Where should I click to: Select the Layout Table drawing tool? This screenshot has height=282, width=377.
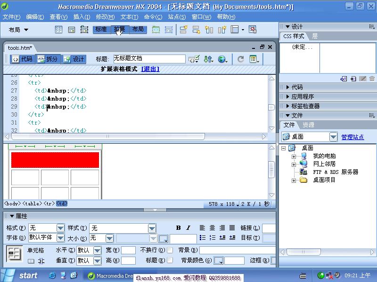tap(156, 30)
